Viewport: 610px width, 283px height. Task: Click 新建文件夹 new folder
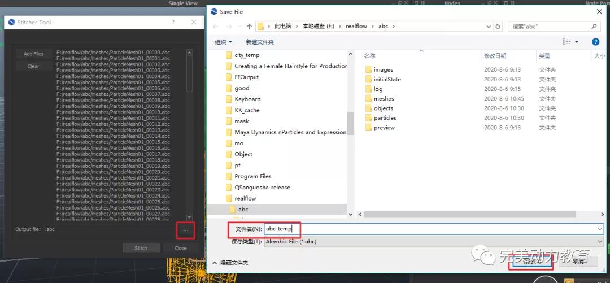pos(260,42)
